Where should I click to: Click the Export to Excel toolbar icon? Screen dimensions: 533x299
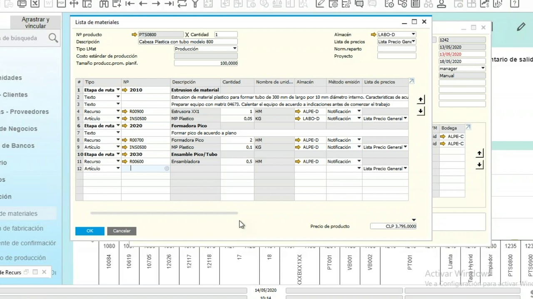click(x=35, y=4)
